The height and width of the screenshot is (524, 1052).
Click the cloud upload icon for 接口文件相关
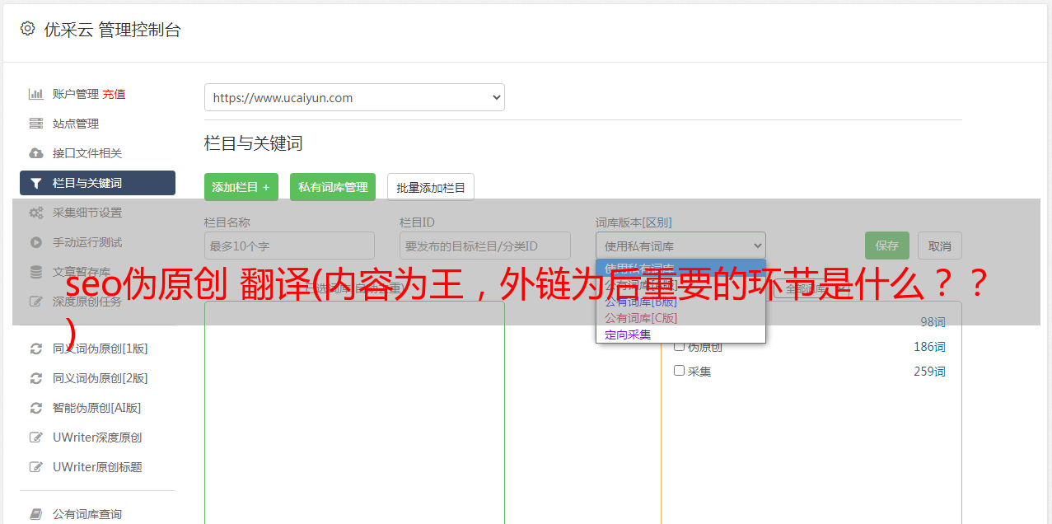(35, 153)
